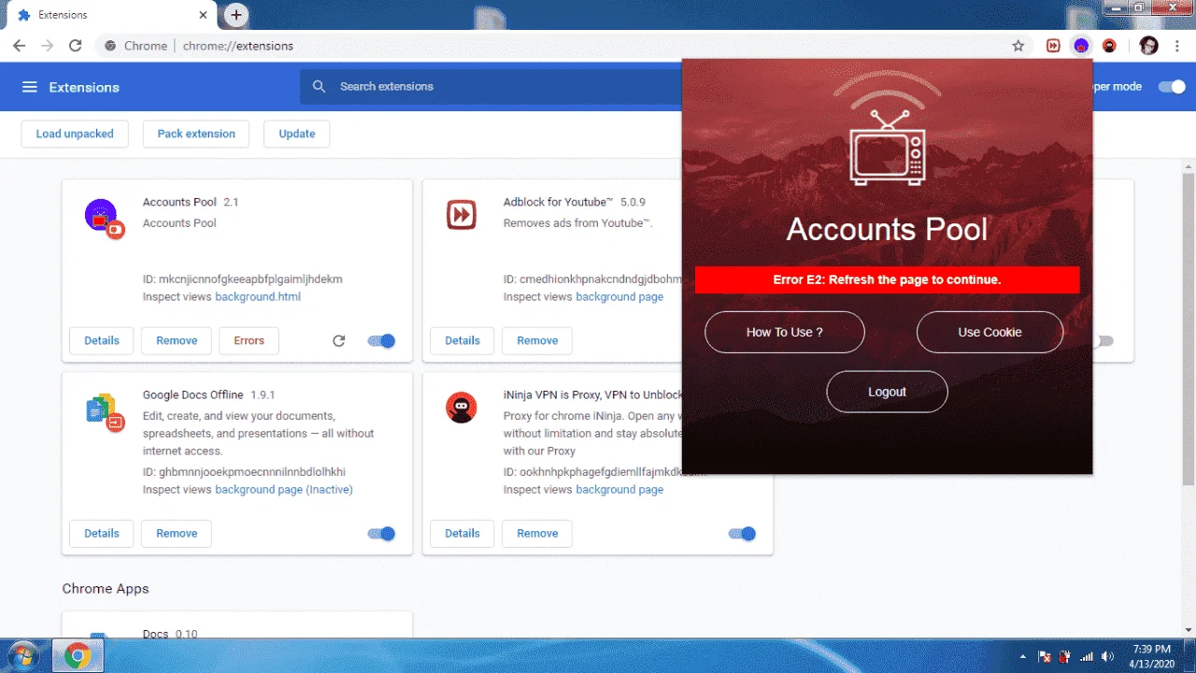Click the magnifier icon in the extensions search bar
The image size is (1196, 673).
(320, 86)
